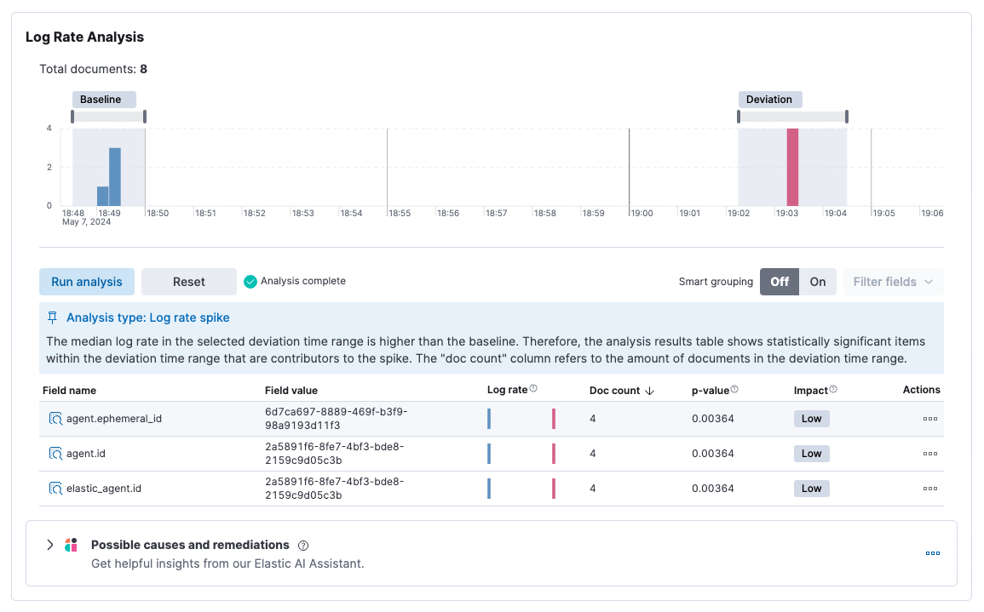Set Smart grouping to Off
984x612 pixels.
point(780,281)
